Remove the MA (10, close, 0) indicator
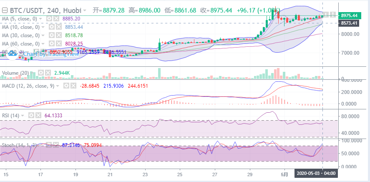 pos(58,27)
